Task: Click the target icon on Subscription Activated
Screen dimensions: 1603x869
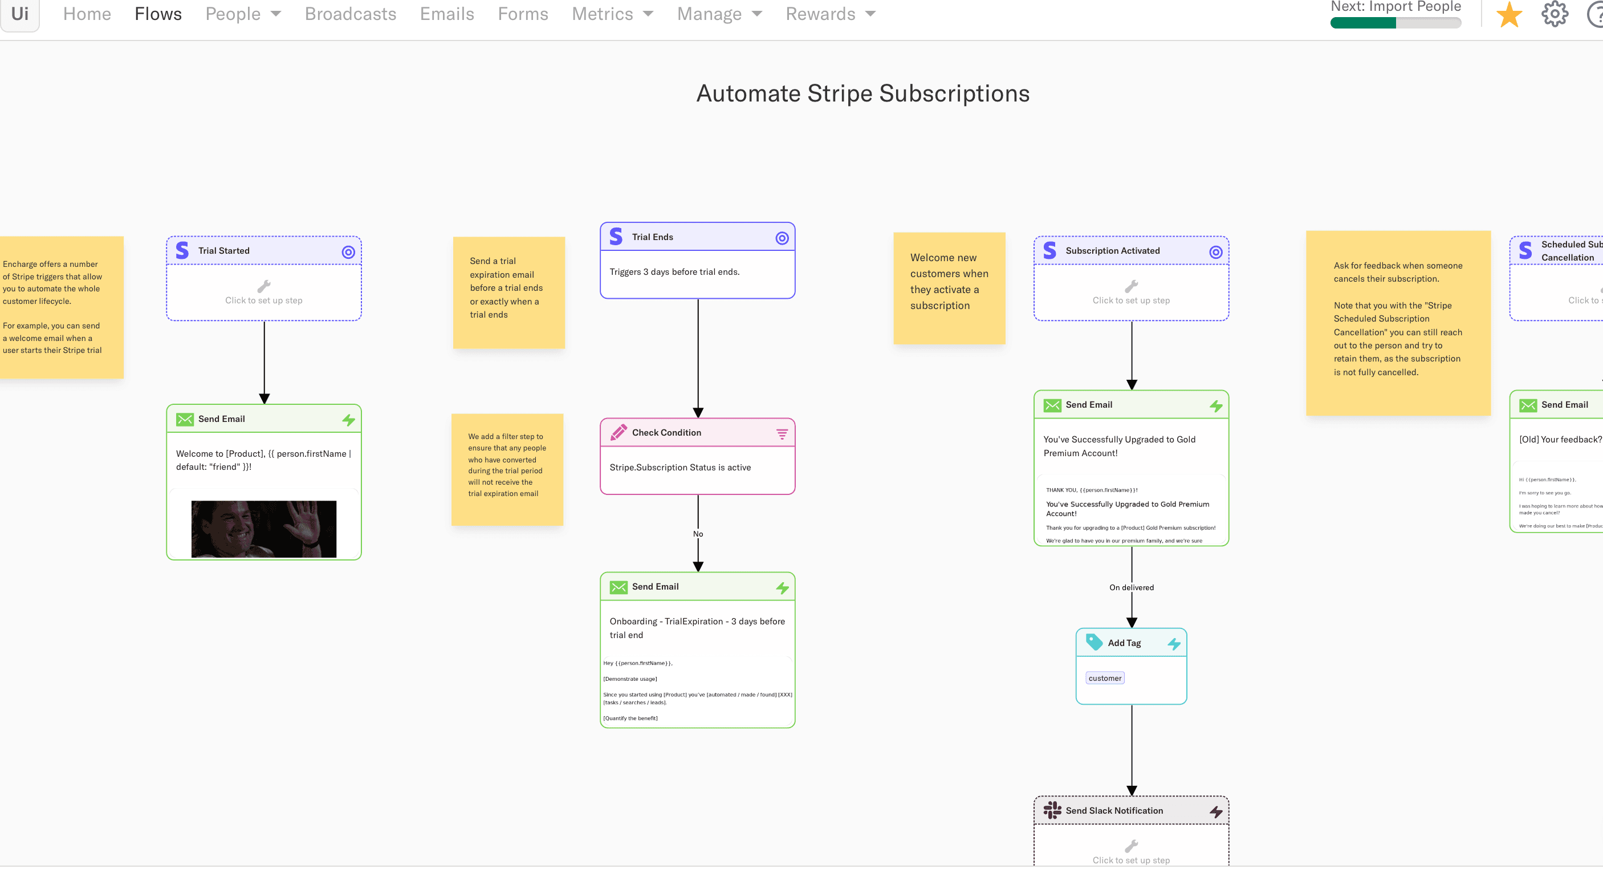Action: tap(1216, 251)
